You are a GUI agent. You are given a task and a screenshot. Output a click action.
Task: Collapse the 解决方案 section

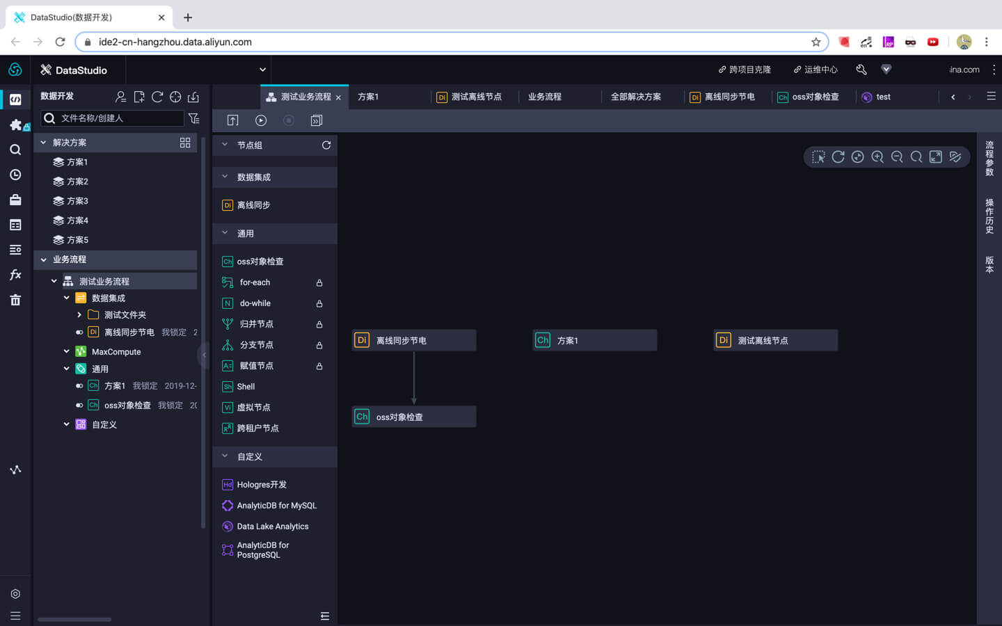click(x=44, y=143)
